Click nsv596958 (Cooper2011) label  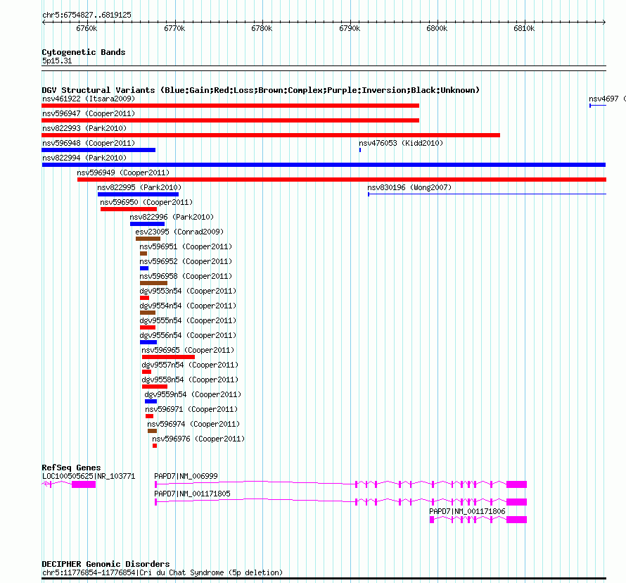[186, 276]
